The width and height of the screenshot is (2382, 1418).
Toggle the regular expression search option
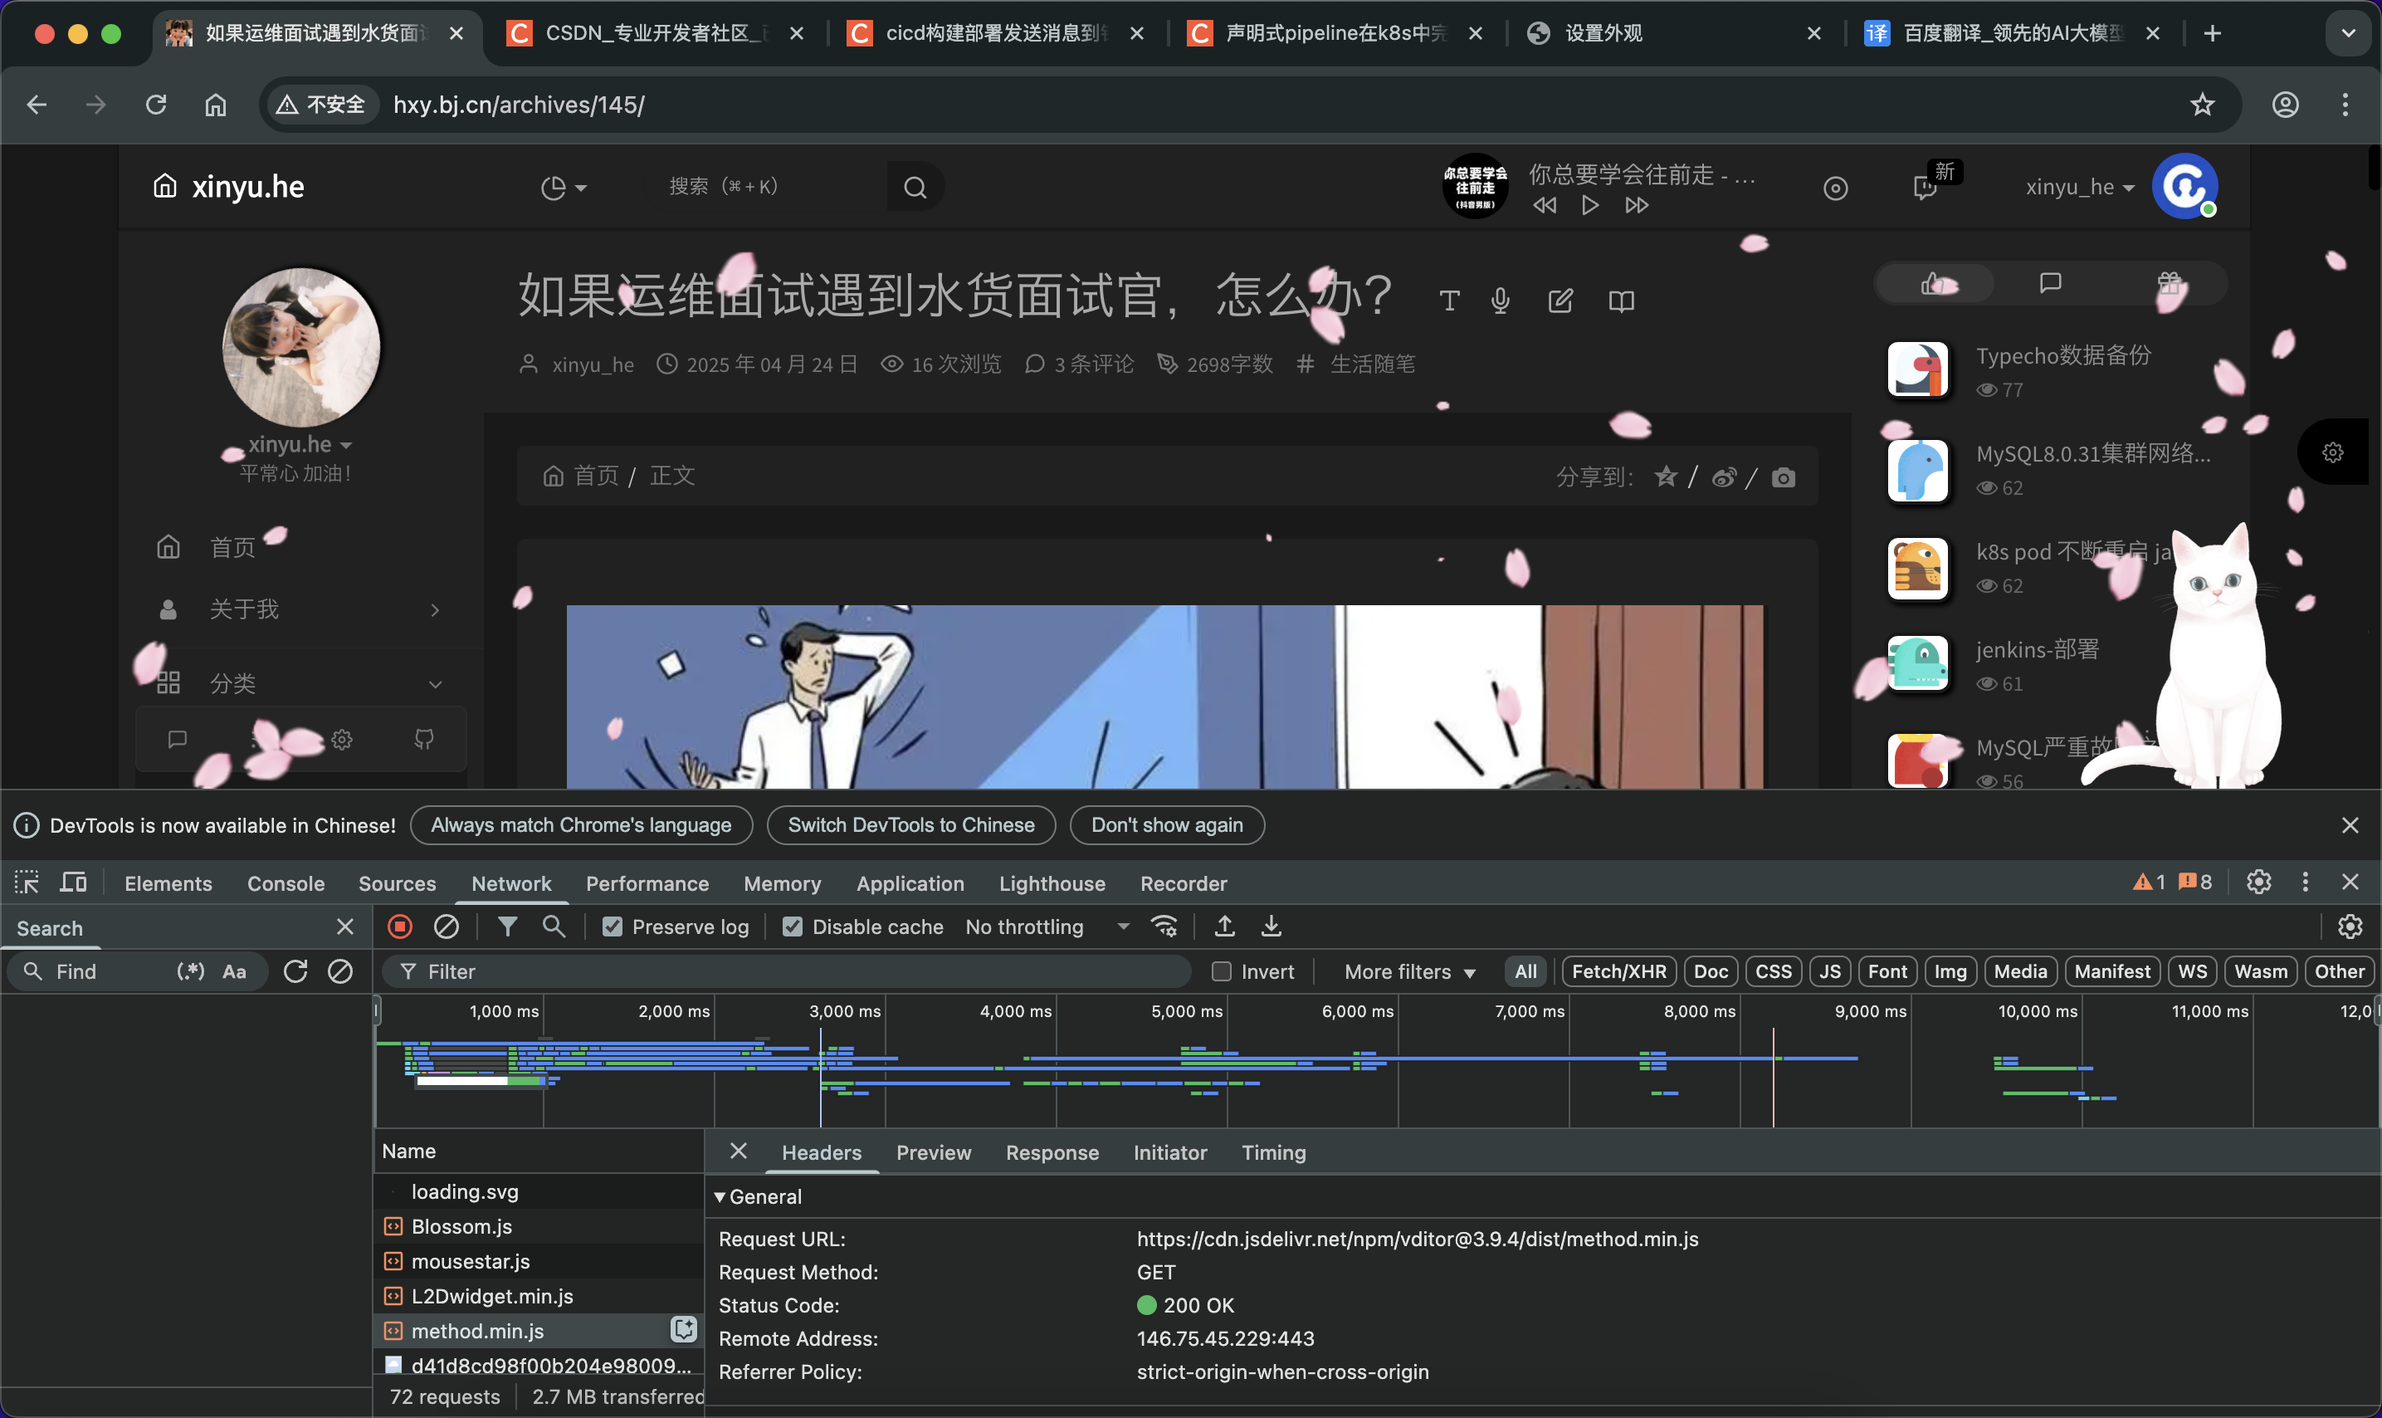(x=190, y=972)
